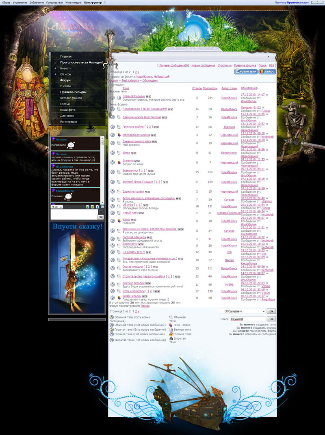The image size is (325, 435).
Task: Open Правила форума link
Action: 245,65
